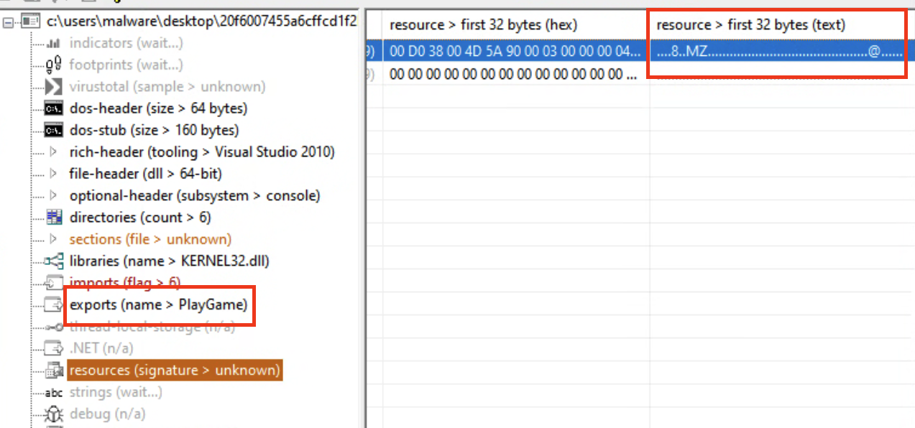Screen dimensions: 915x428
Task: Select resources (signature > unknown) item
Action: click(x=174, y=371)
